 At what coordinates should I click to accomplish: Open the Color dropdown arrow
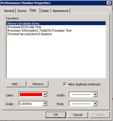[45, 95]
